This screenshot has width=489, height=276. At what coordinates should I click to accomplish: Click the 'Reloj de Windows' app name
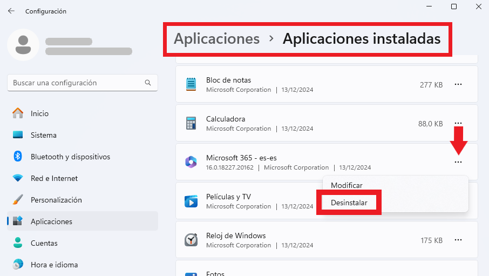tap(236, 235)
